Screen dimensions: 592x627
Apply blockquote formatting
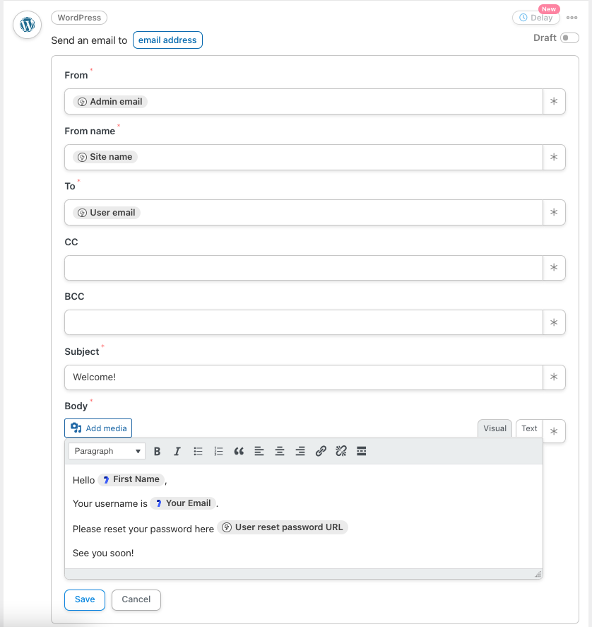pos(239,452)
